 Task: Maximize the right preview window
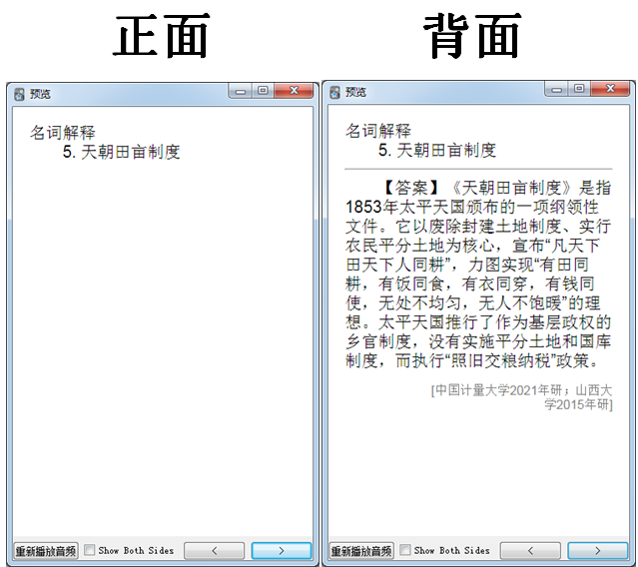[x=579, y=89]
